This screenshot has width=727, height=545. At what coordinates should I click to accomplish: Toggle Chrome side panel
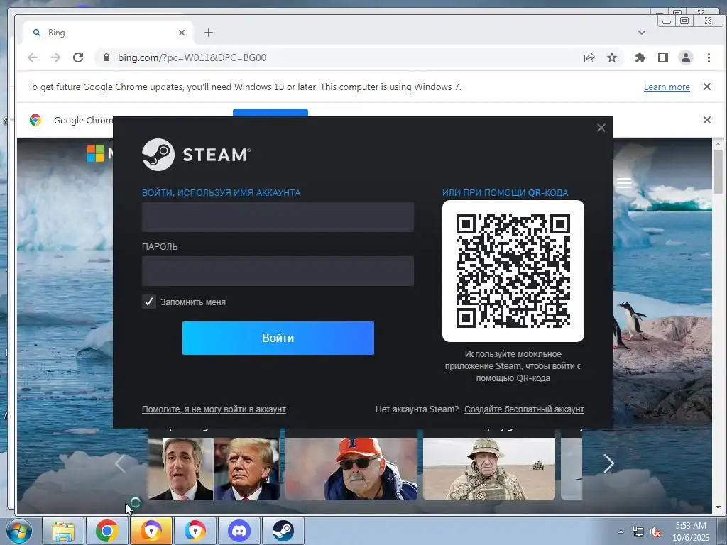pyautogui.click(x=663, y=57)
